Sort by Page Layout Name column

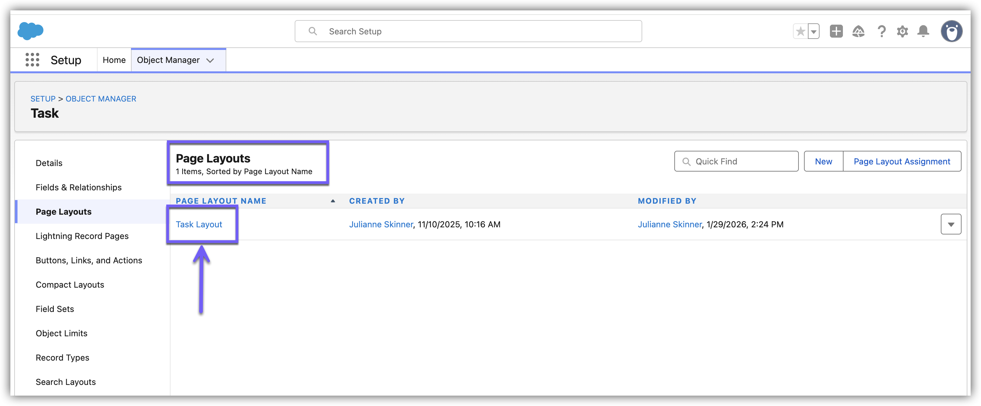tap(221, 201)
